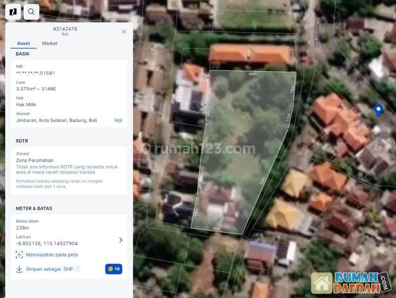Viewport: 396px width, 298px height.
Task: Click the NIB number value
Action: click(x=36, y=73)
